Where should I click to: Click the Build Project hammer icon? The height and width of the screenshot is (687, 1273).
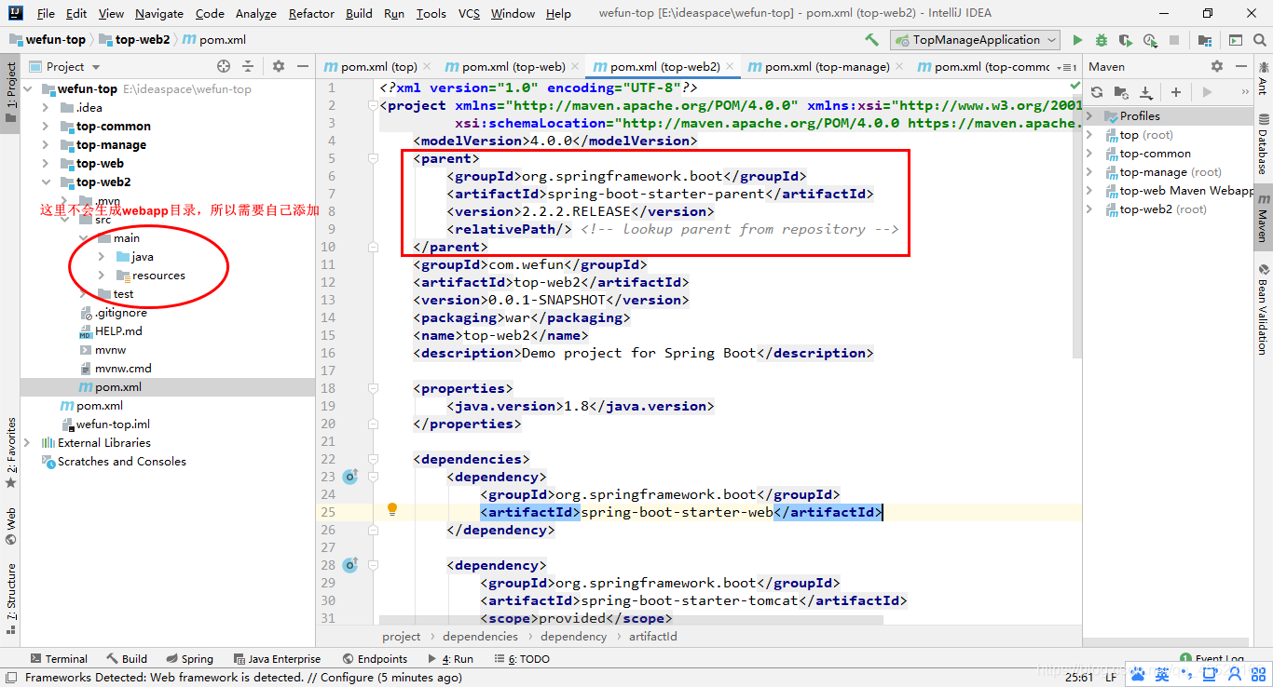(871, 40)
